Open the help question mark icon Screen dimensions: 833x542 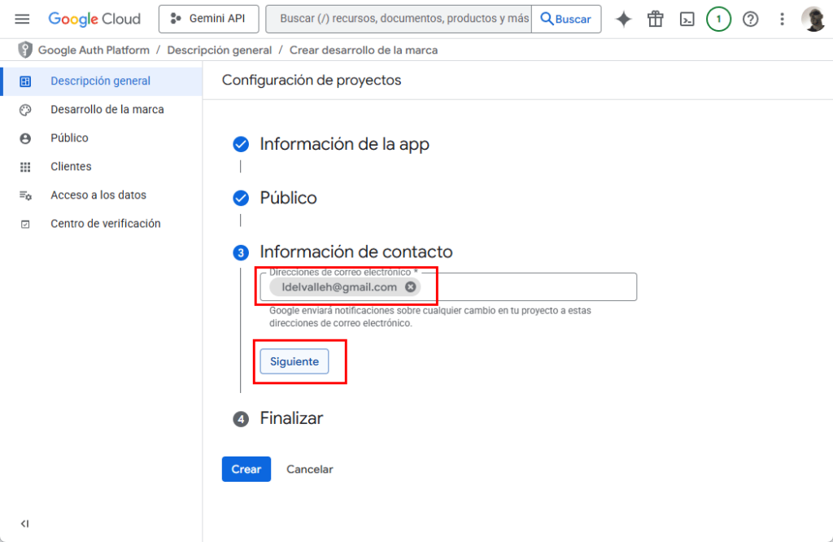(x=751, y=19)
